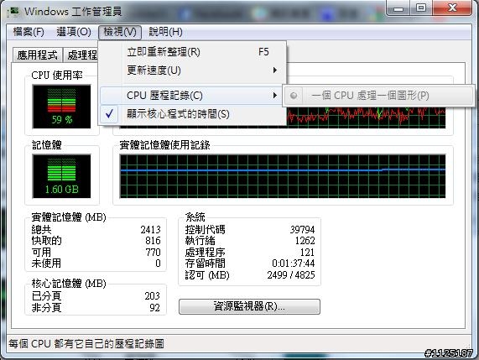Image resolution: width=479 pixels, height=360 pixels.
Task: Select 立即重新整理(R) menu entry
Action: pyautogui.click(x=192, y=52)
